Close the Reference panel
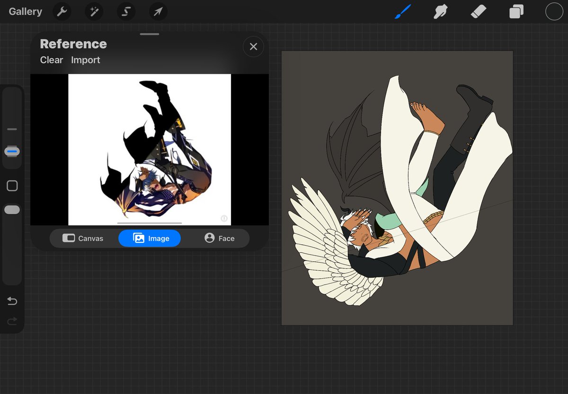568x394 pixels. (253, 47)
